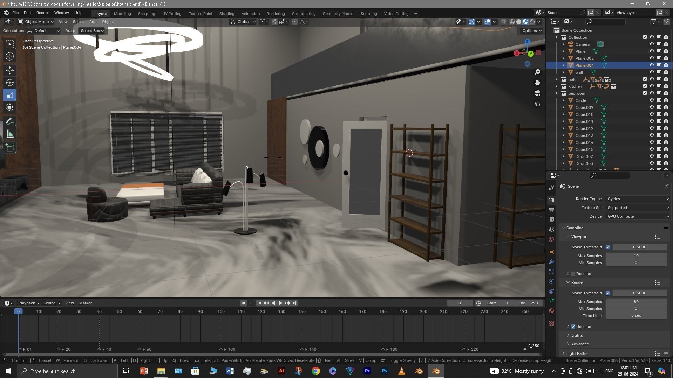The height and width of the screenshot is (378, 673).
Task: Open Feature Set dropdown
Action: 638,208
